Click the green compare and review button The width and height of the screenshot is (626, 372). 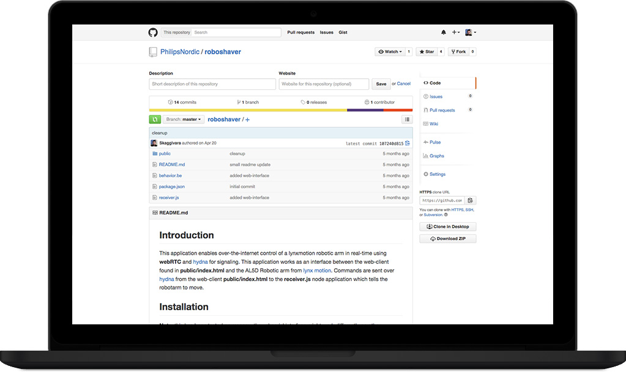(x=155, y=120)
